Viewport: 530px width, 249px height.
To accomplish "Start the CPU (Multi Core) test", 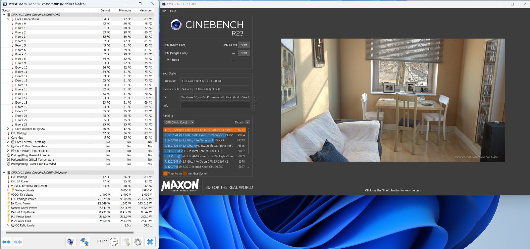I will (244, 45).
